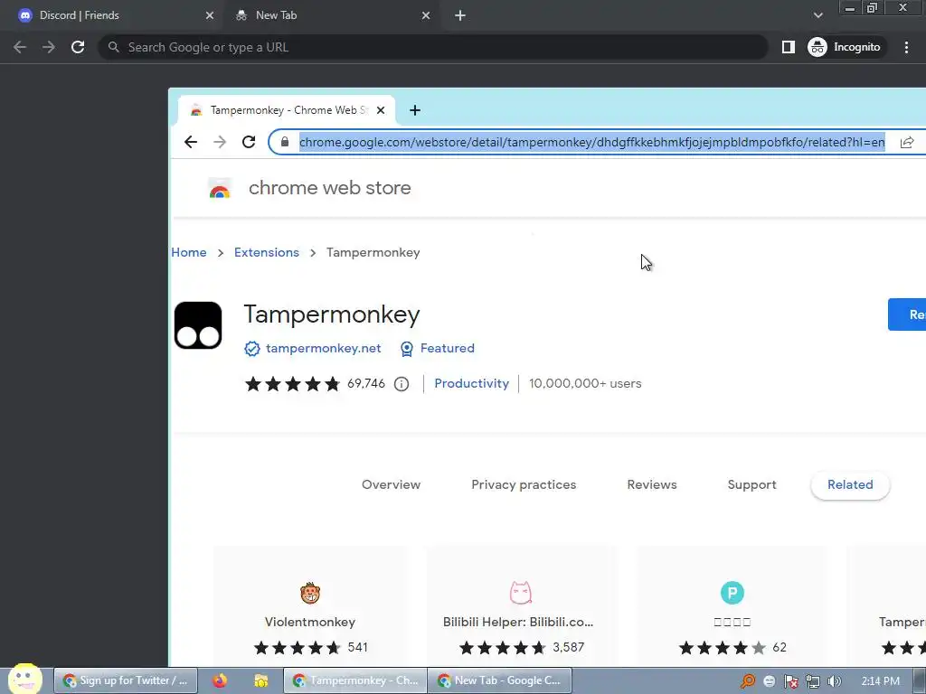Toggle the side panel icon in outer window
This screenshot has width=926, height=694.
[x=789, y=47]
